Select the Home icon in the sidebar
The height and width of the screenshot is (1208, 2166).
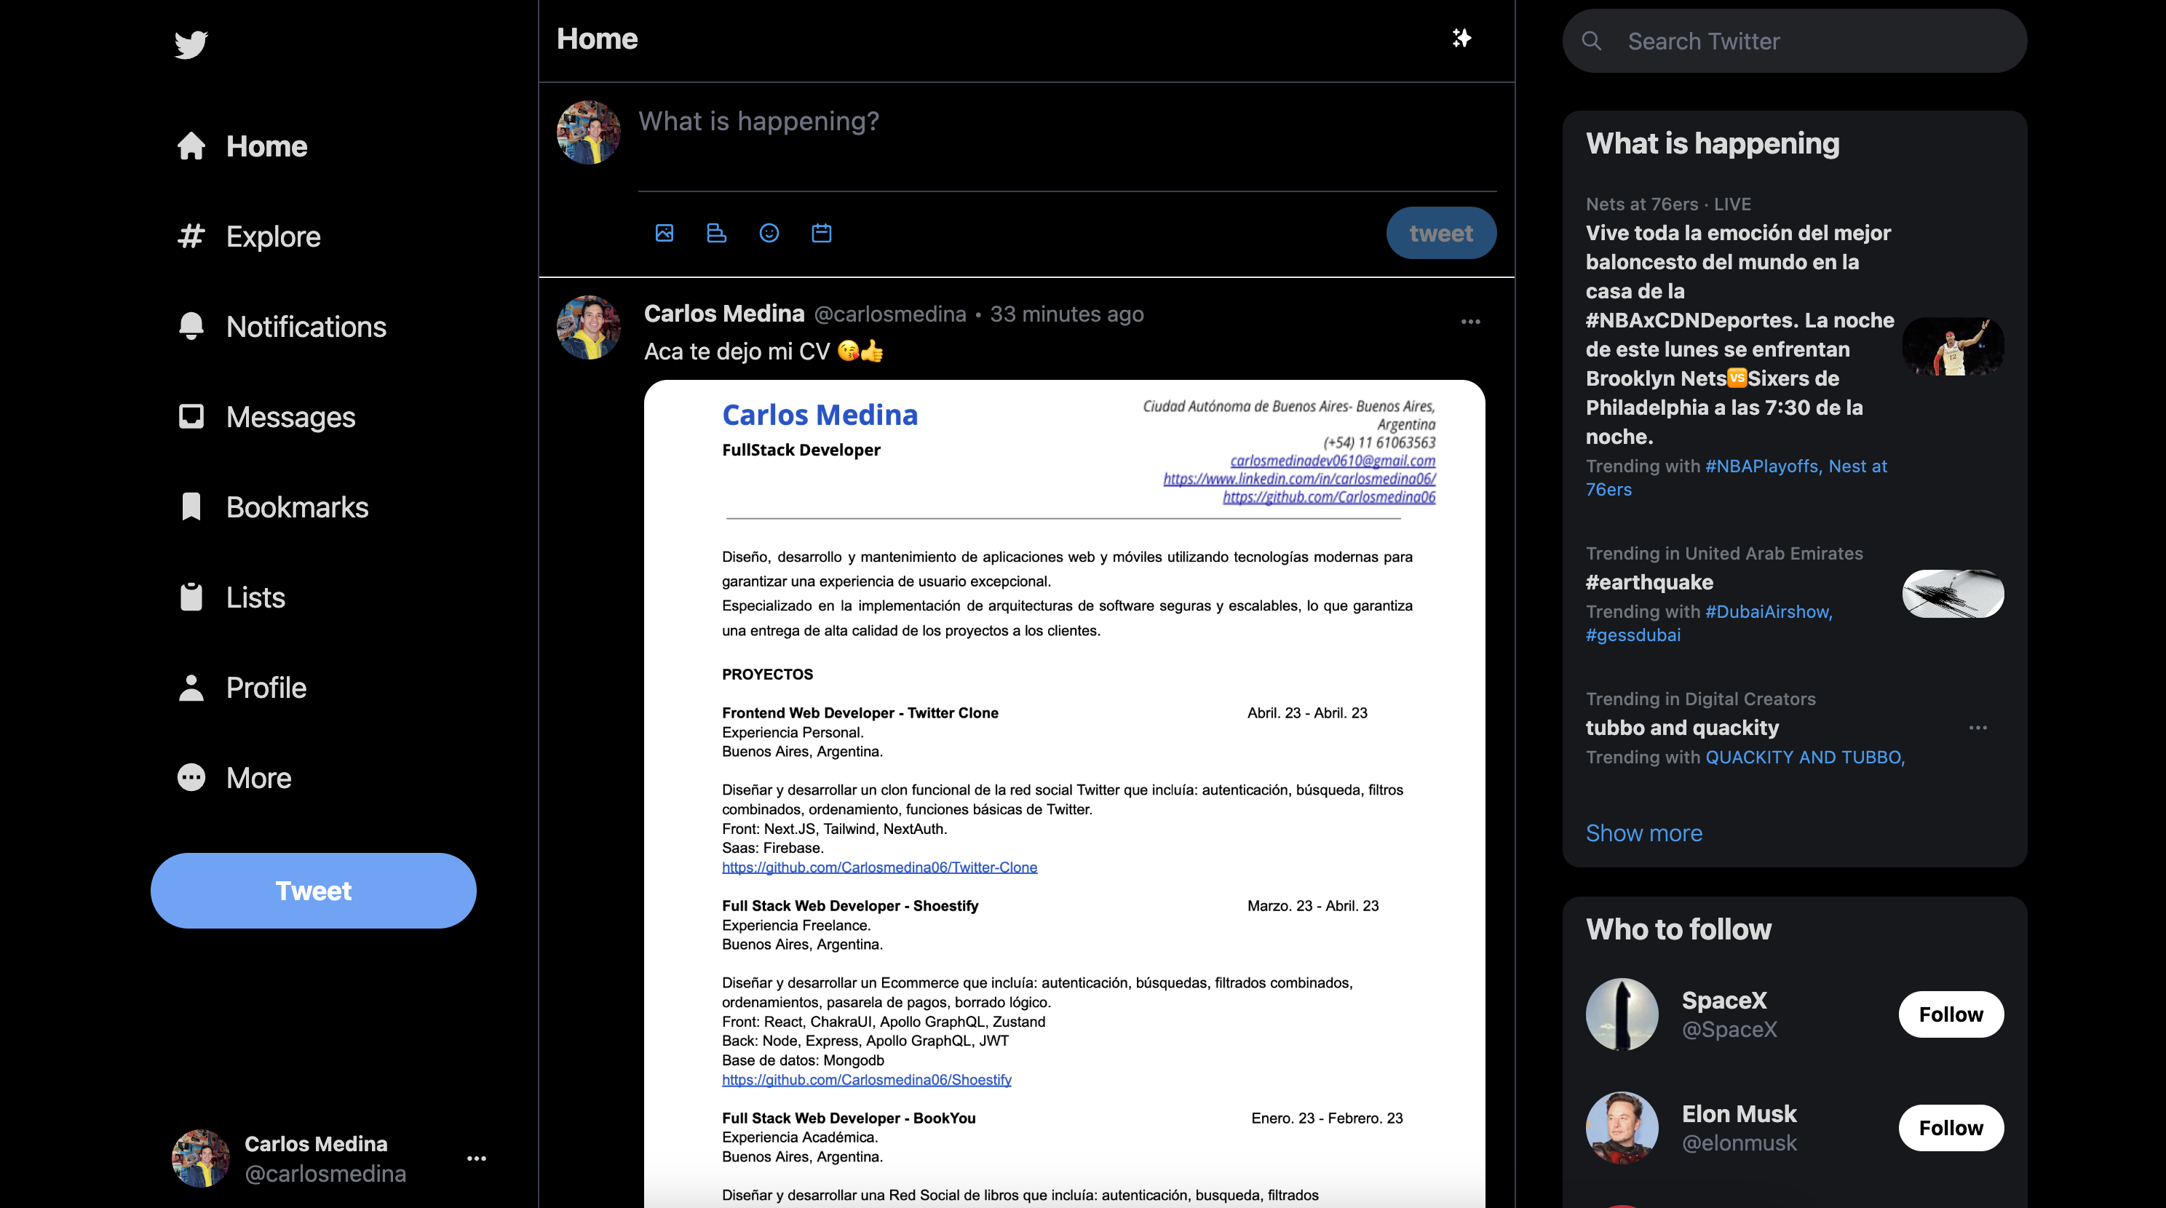pos(191,146)
